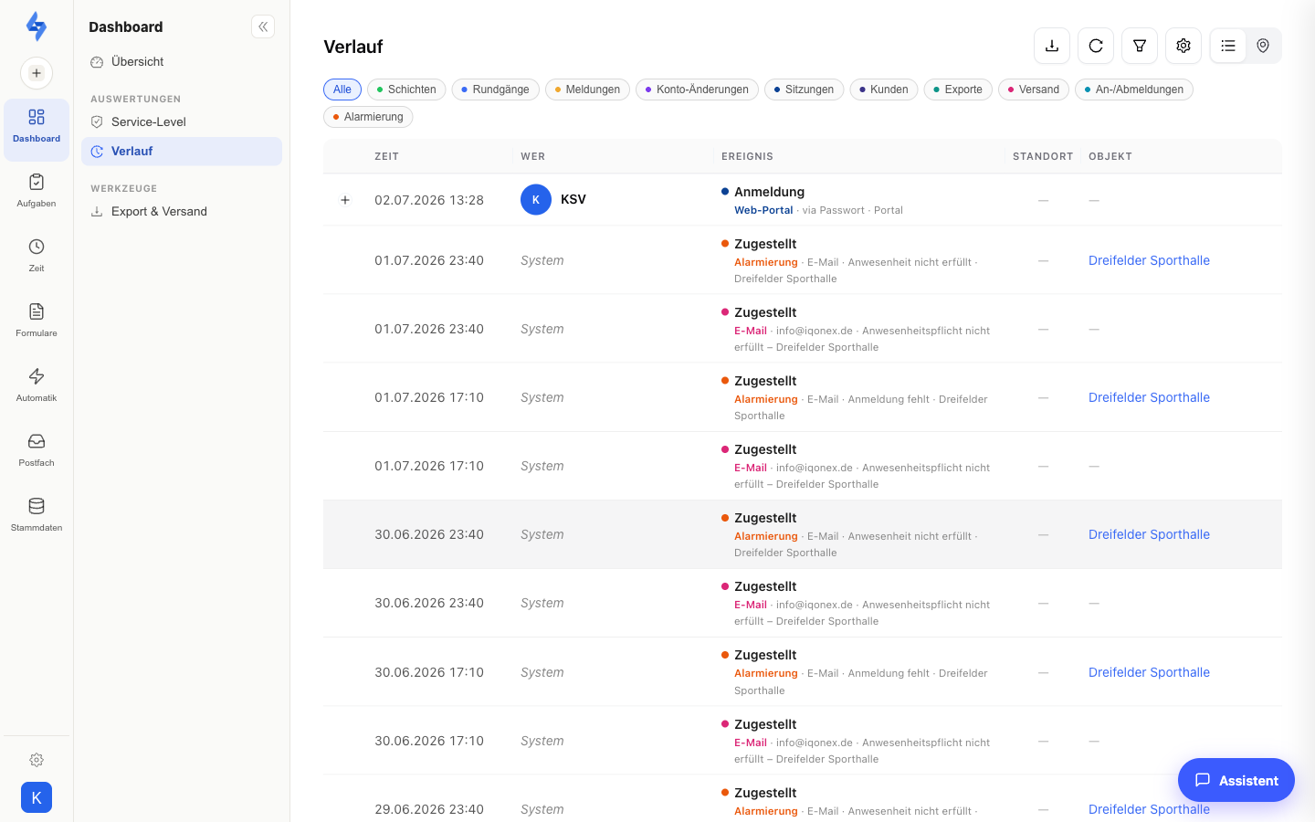
Task: Open table settings gear icon
Action: tap(1183, 46)
